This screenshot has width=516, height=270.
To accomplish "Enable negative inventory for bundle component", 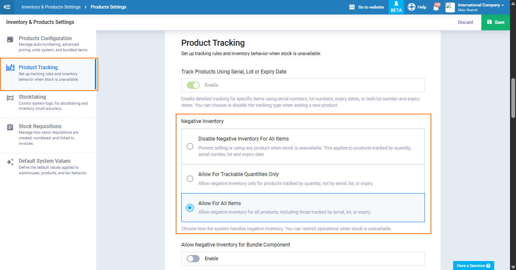I will point(193,258).
